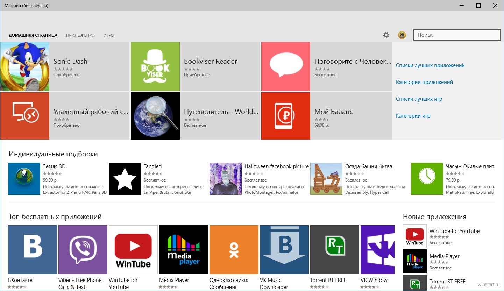Screen dimensions: 504x291
Task: Click the green Часы+ clock icon
Action: (427, 179)
